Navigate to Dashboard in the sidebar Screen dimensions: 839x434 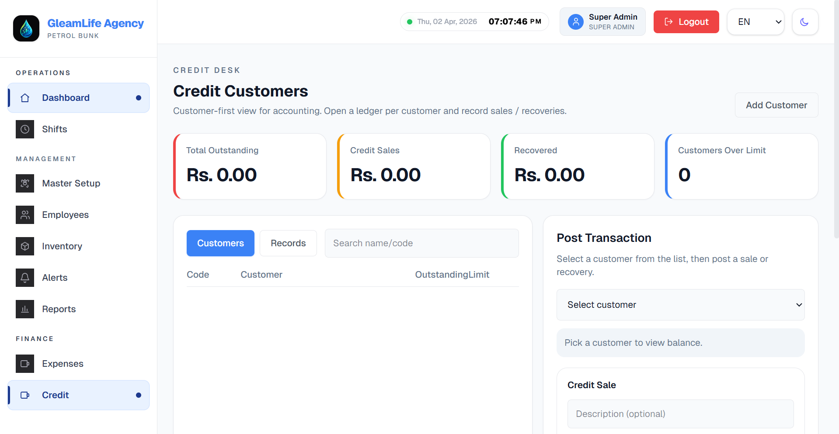(79, 98)
